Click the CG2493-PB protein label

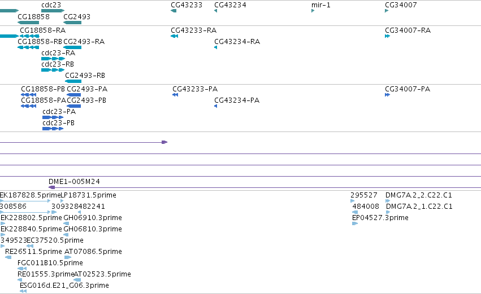coord(86,100)
